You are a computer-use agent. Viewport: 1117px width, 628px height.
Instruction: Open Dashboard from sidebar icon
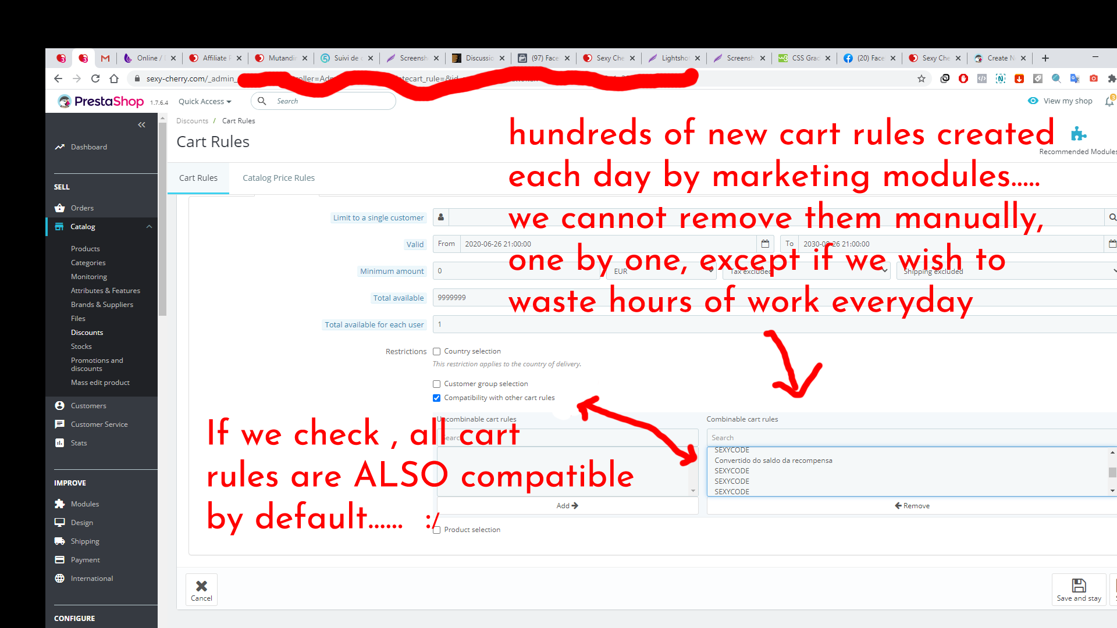60,147
